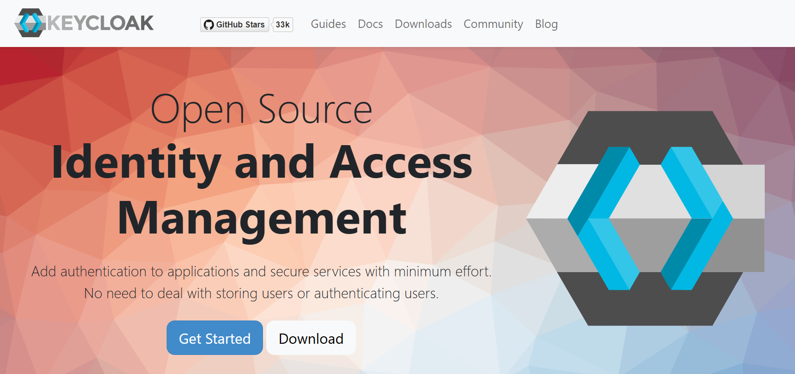Select Downloads in the top navigation
The height and width of the screenshot is (374, 795).
[423, 24]
